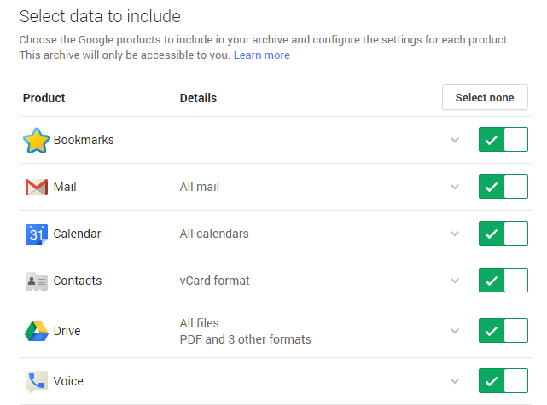Screen dimensions: 547x405
Task: Click the Bookmarks product label
Action: [84, 140]
